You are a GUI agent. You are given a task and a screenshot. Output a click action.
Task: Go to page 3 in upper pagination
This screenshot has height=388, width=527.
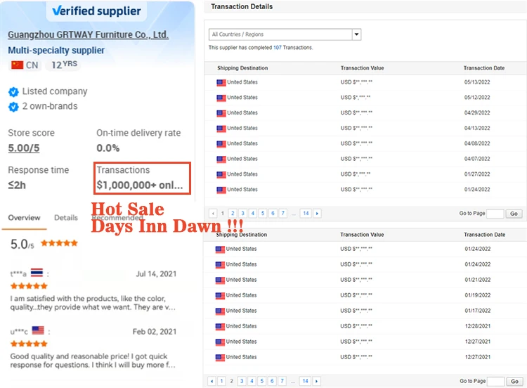coord(242,213)
